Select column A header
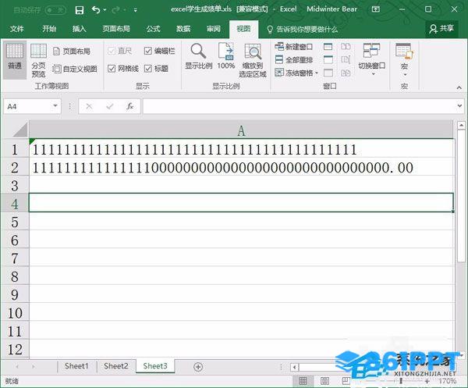Screen dimensions: 468x388 [241, 130]
